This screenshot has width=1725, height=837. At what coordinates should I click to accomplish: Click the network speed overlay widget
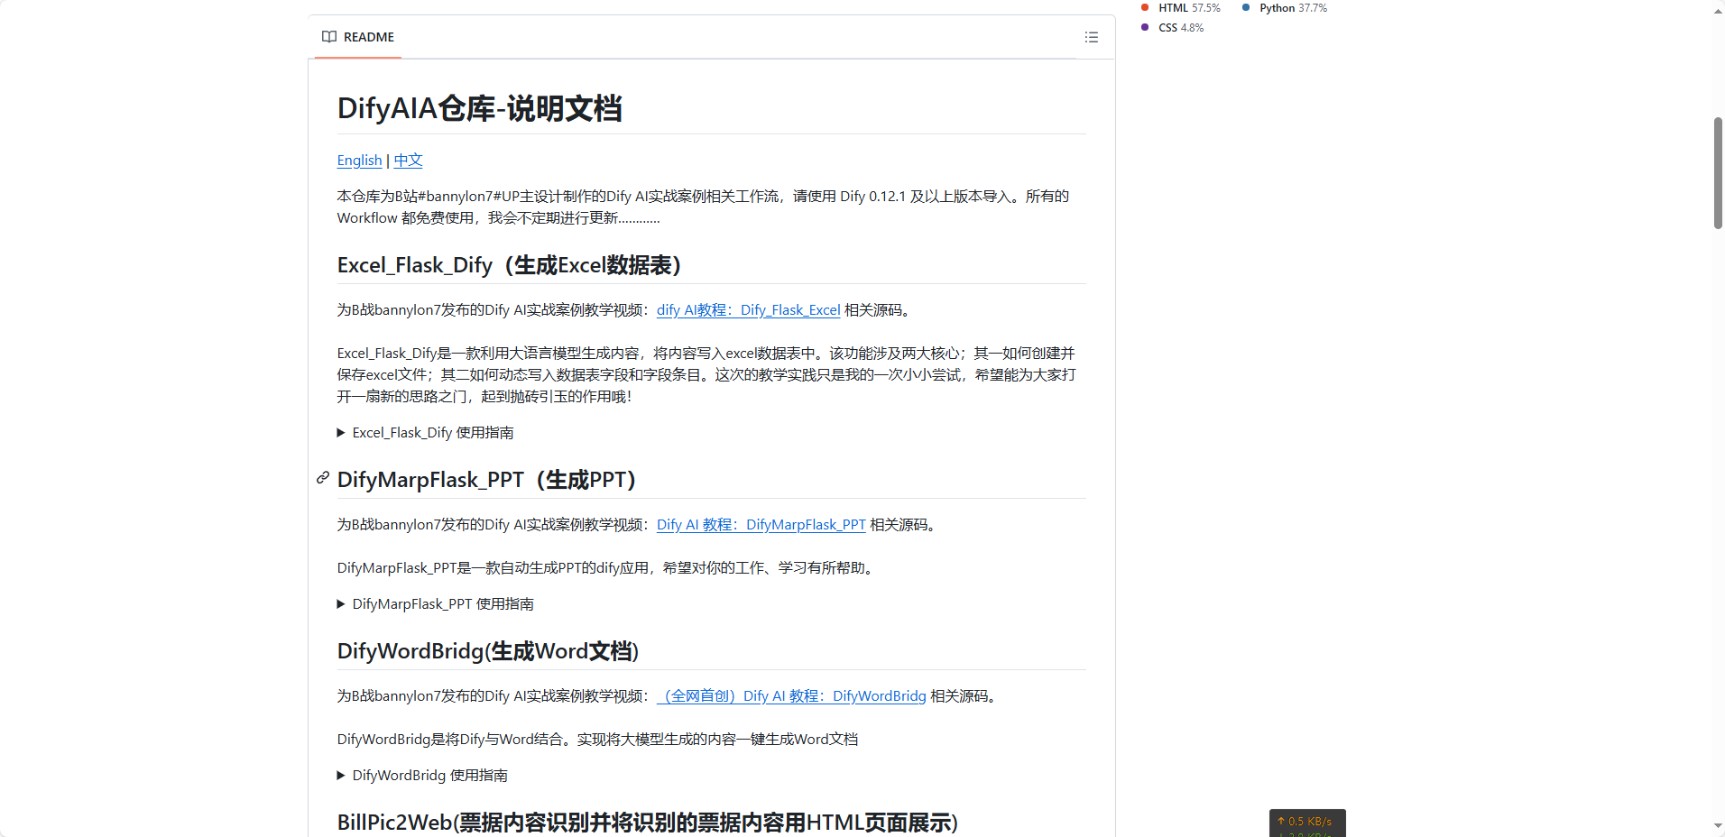1306,823
